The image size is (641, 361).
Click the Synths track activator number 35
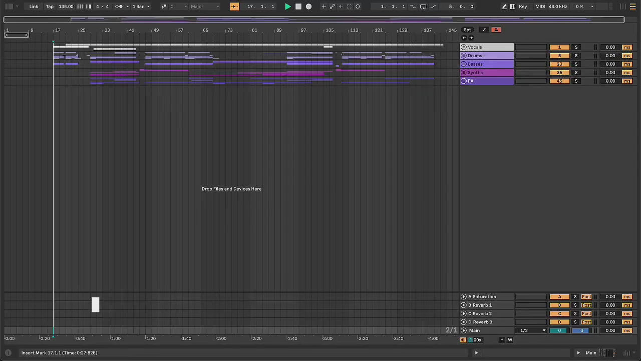[x=559, y=73]
